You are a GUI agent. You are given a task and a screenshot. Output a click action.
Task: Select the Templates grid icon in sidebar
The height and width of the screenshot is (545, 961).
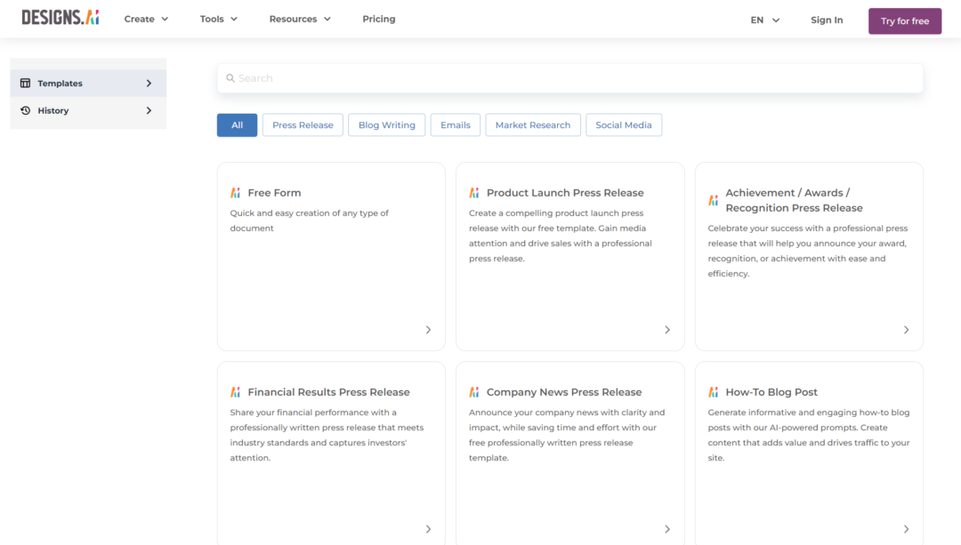point(26,83)
